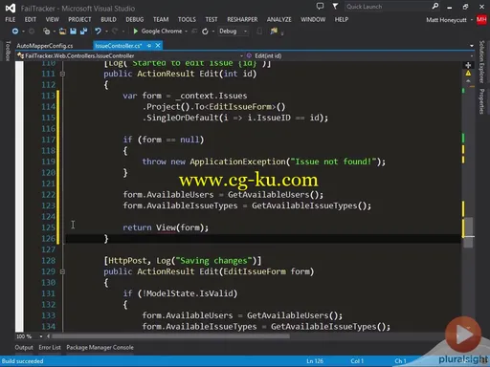Click the Open File folder icon

click(63, 32)
